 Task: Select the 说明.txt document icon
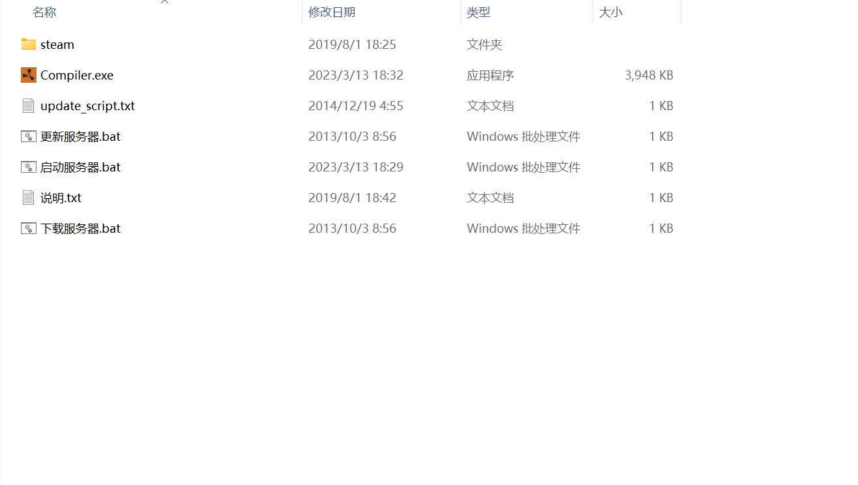[28, 198]
